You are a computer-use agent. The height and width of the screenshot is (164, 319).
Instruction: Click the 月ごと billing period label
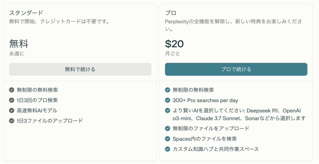173,54
